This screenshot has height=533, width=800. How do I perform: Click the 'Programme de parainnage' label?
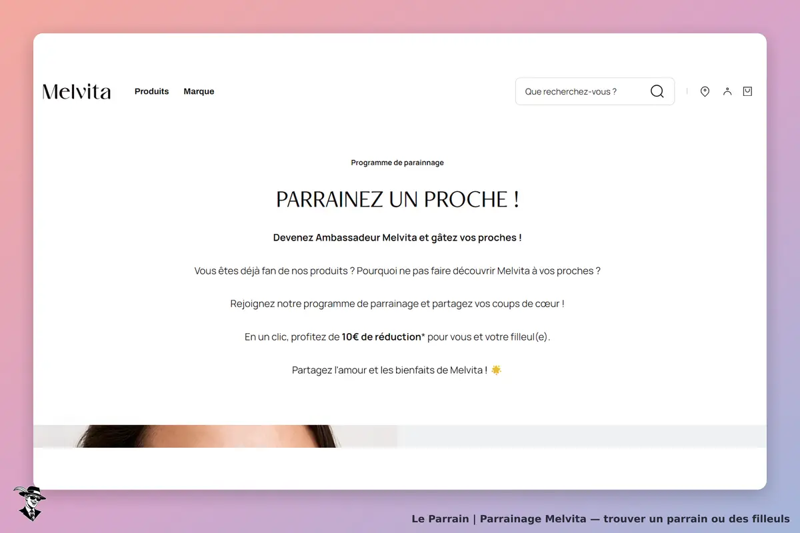(397, 163)
